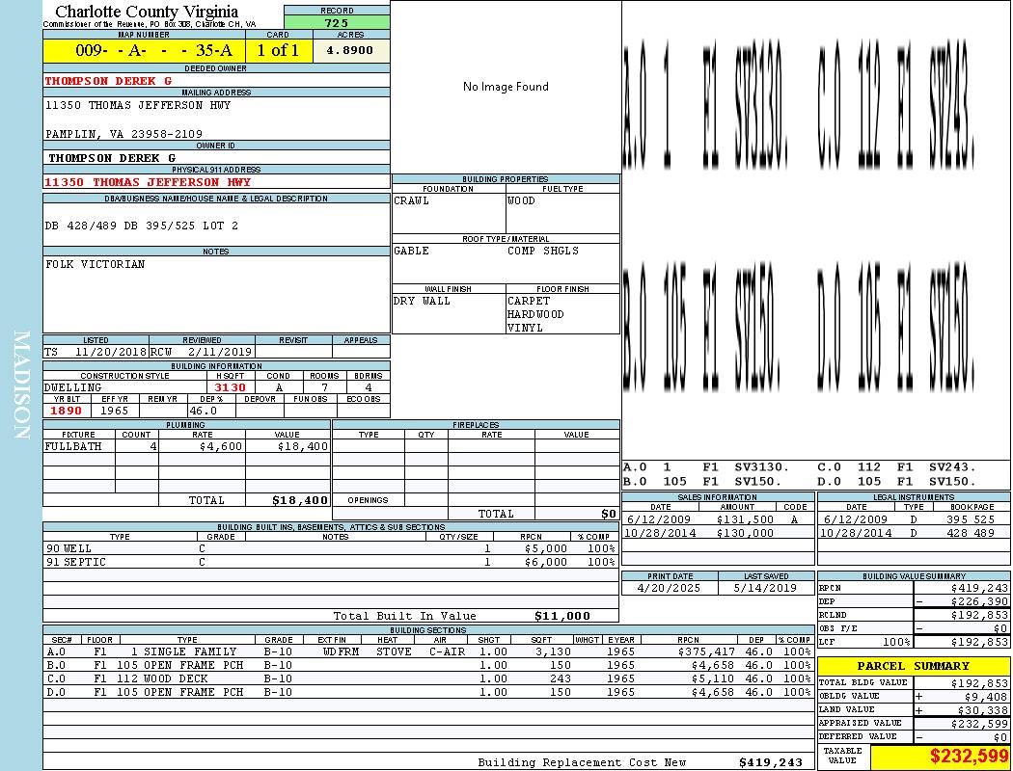Click the septic RPCN $6,000

click(546, 562)
